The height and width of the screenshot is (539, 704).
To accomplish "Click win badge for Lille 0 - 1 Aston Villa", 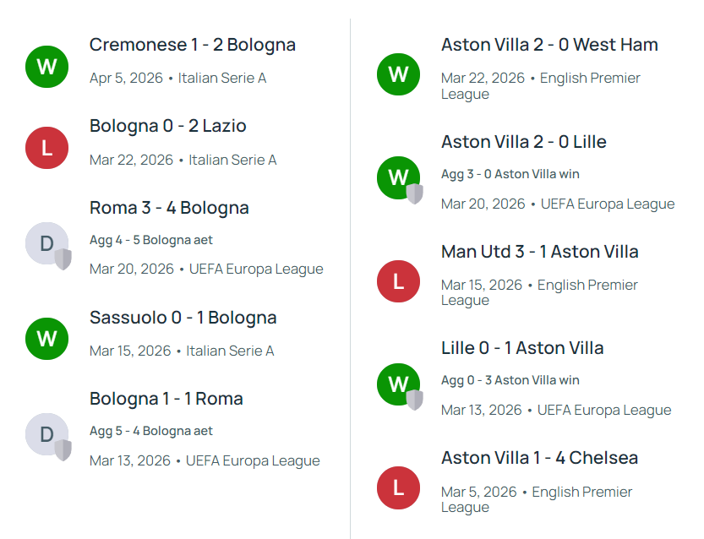I will click(398, 384).
